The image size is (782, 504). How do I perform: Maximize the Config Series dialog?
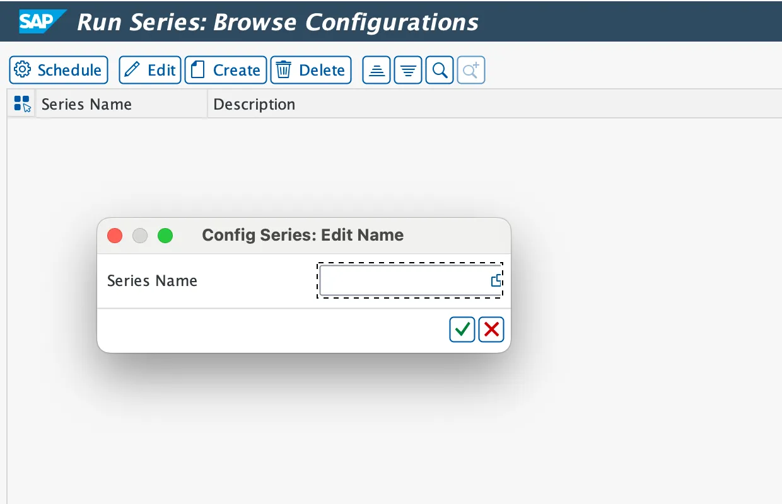tap(165, 236)
